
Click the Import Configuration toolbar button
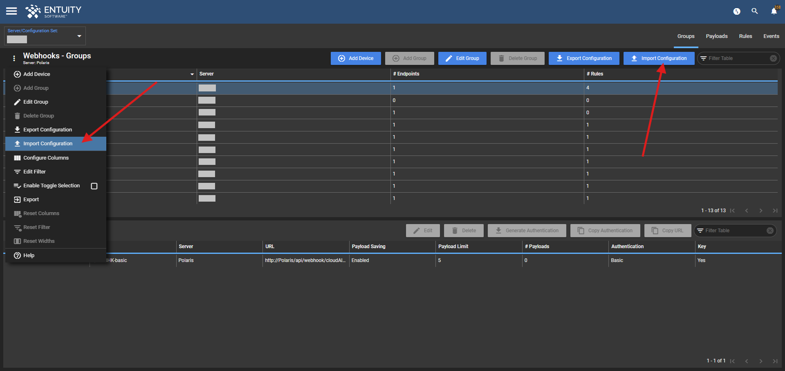tap(659, 58)
